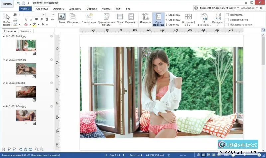This screenshot has width=266, height=158.
Task: Click the black font color A swatch
Action: [43, 25]
